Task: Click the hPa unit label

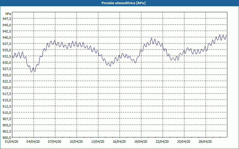Action: click(8, 14)
